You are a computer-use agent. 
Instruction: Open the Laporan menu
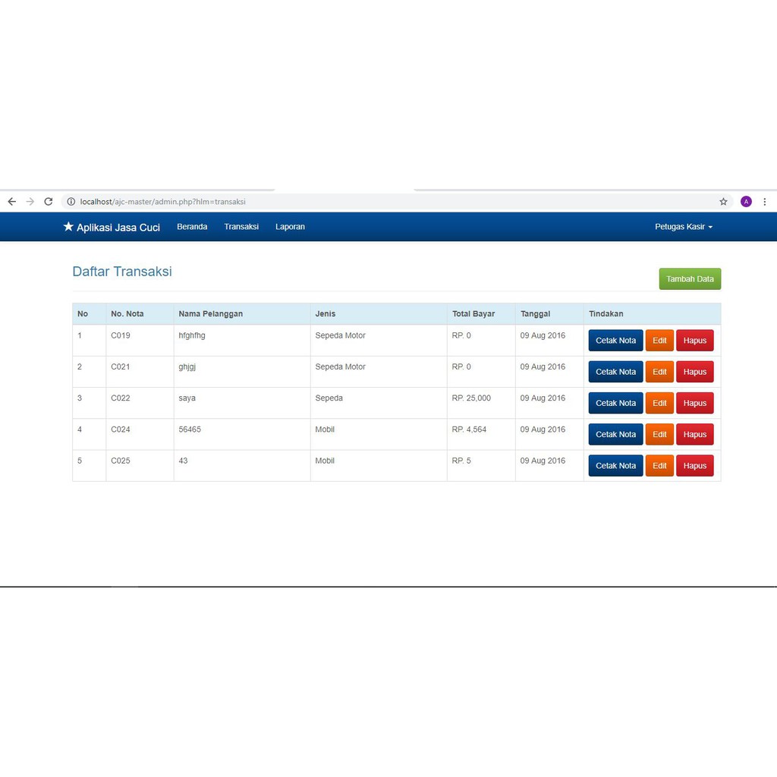(290, 227)
